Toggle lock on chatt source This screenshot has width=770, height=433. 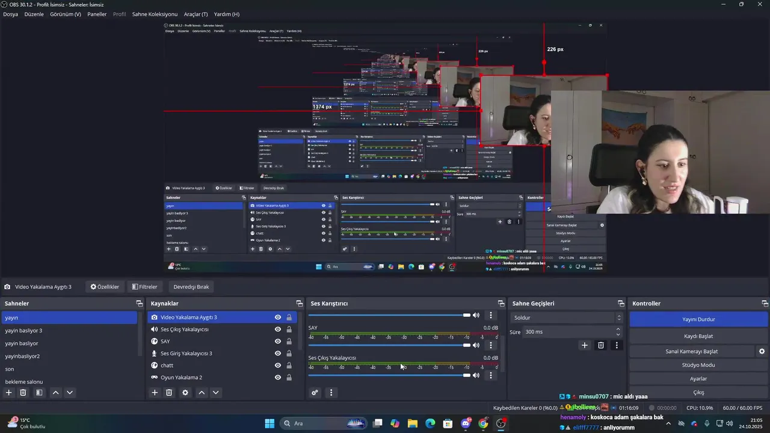click(289, 366)
